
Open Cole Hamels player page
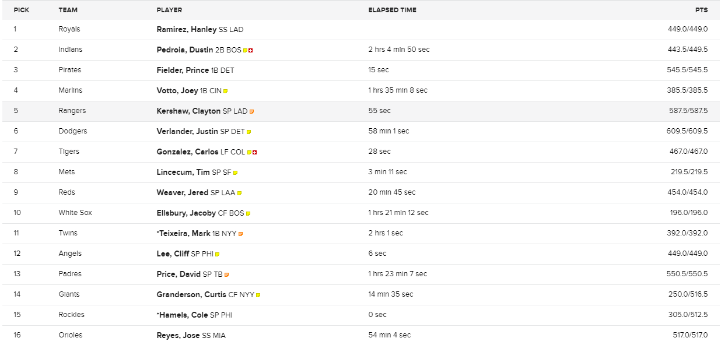tap(183, 315)
